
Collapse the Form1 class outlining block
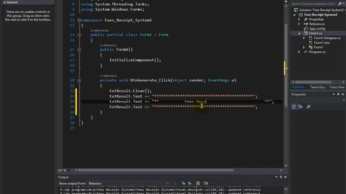coord(79,35)
